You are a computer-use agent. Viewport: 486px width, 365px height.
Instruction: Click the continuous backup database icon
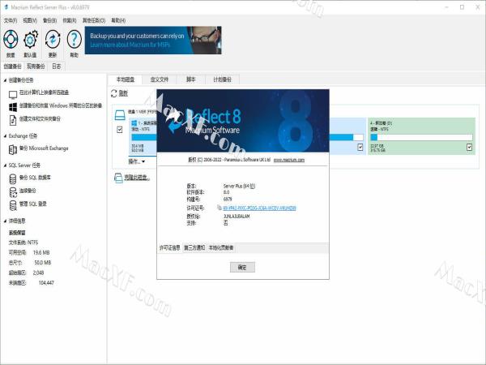13,192
